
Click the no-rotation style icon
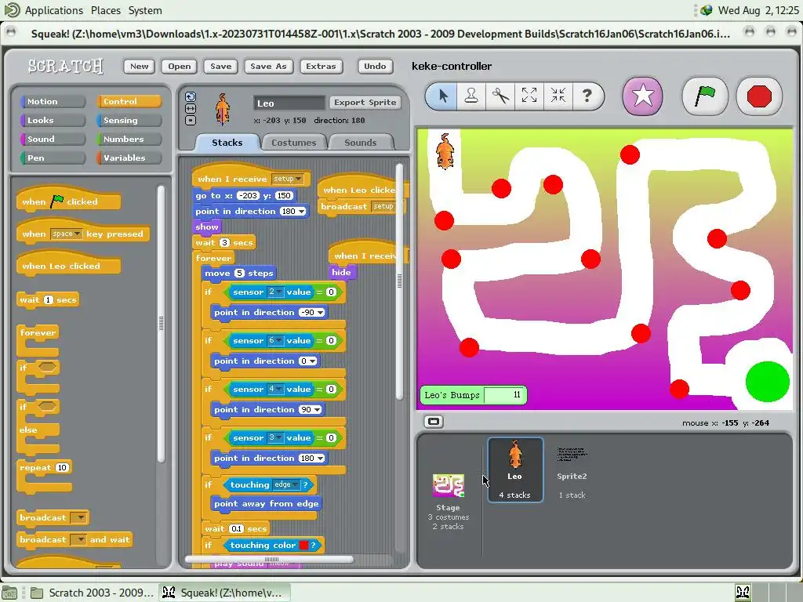[191, 120]
